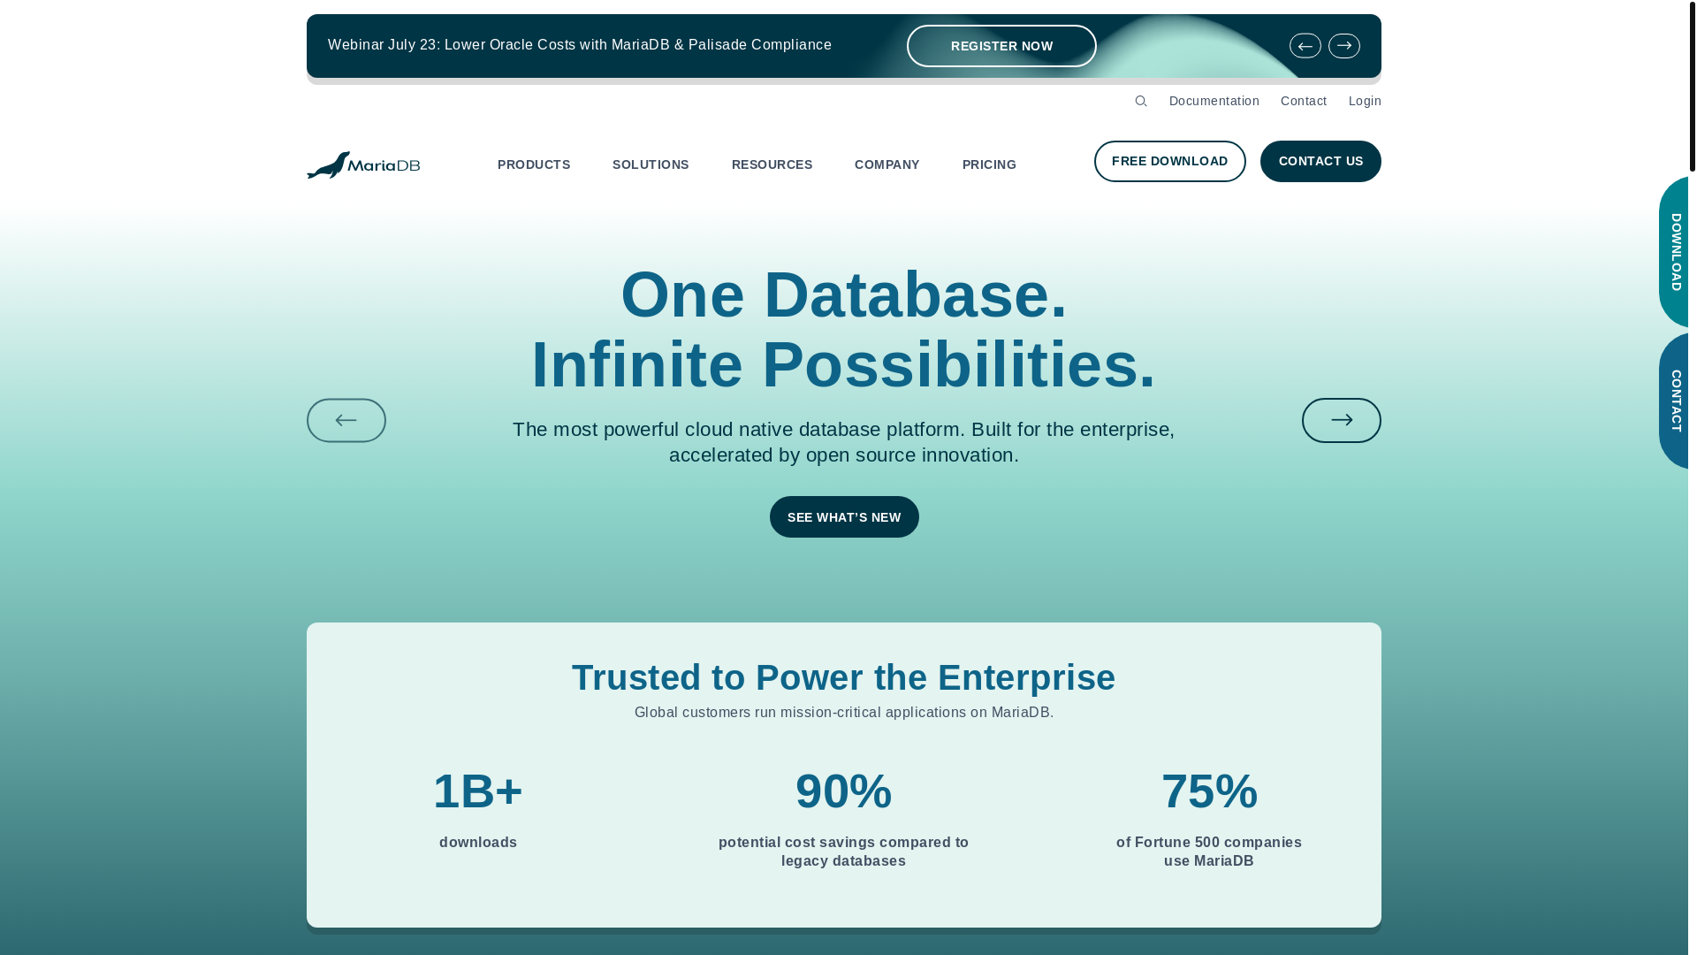
Task: Open the Products menu
Action: [x=534, y=164]
